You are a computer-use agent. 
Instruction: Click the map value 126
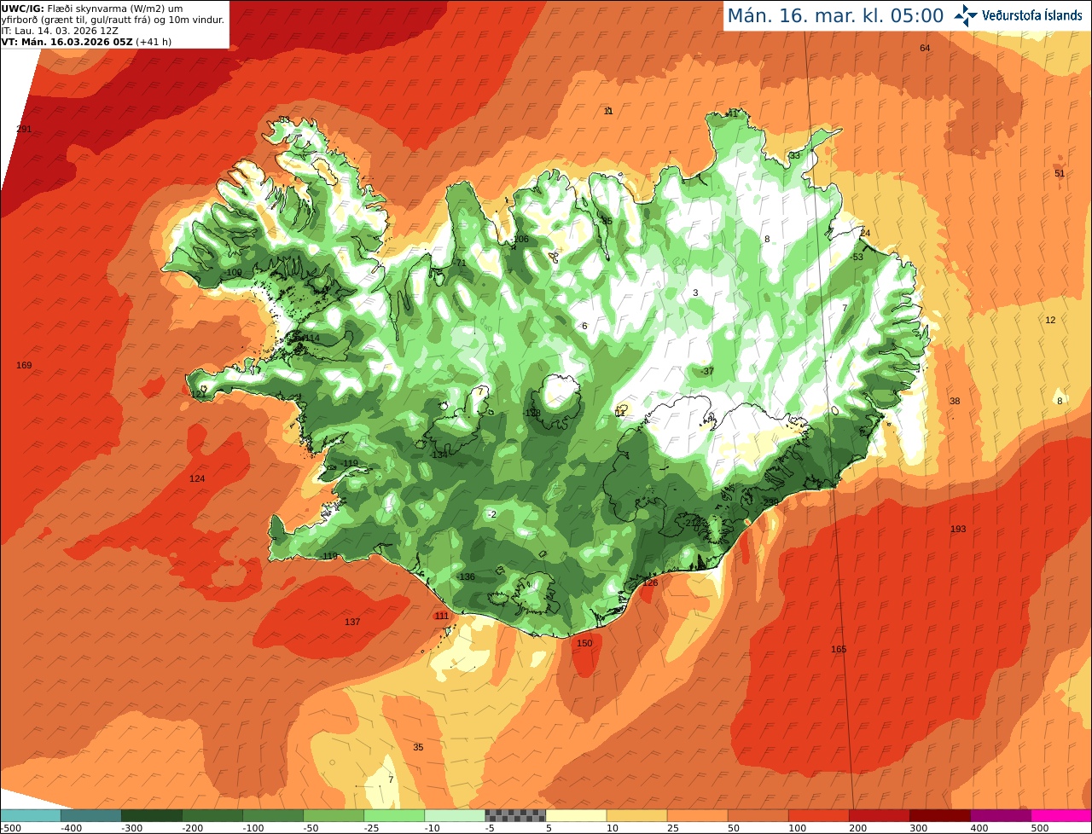pos(650,582)
